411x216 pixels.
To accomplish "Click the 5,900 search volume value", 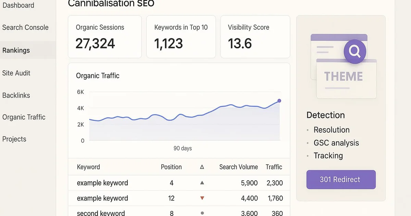I will coord(249,183).
